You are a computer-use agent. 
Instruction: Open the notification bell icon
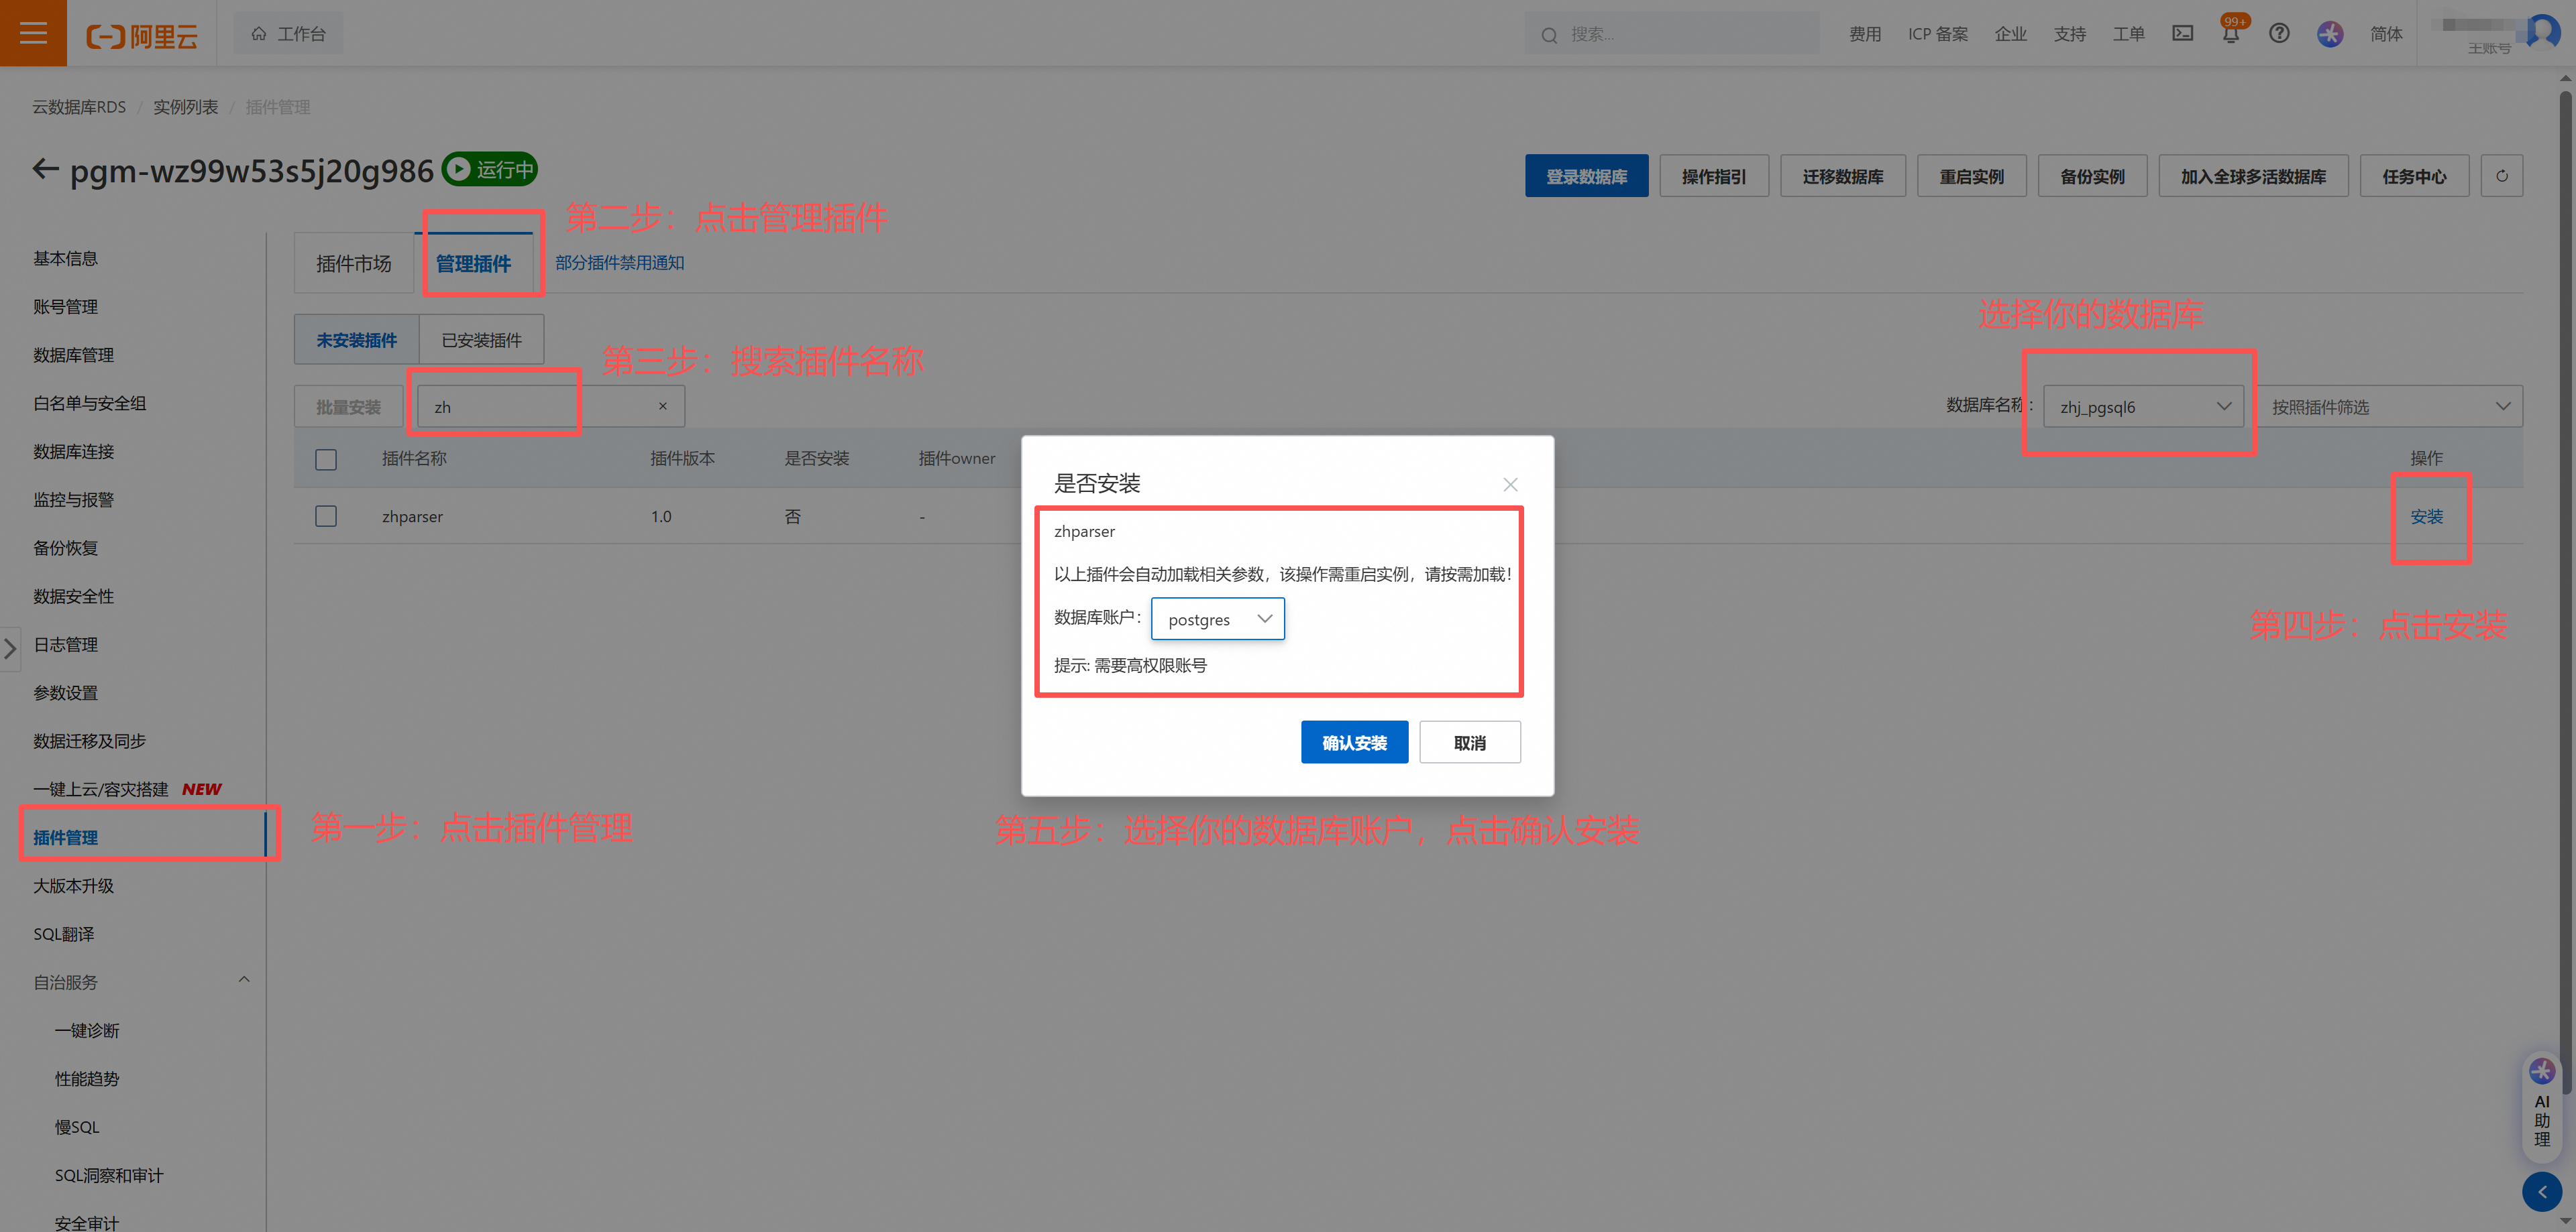[x=2230, y=35]
